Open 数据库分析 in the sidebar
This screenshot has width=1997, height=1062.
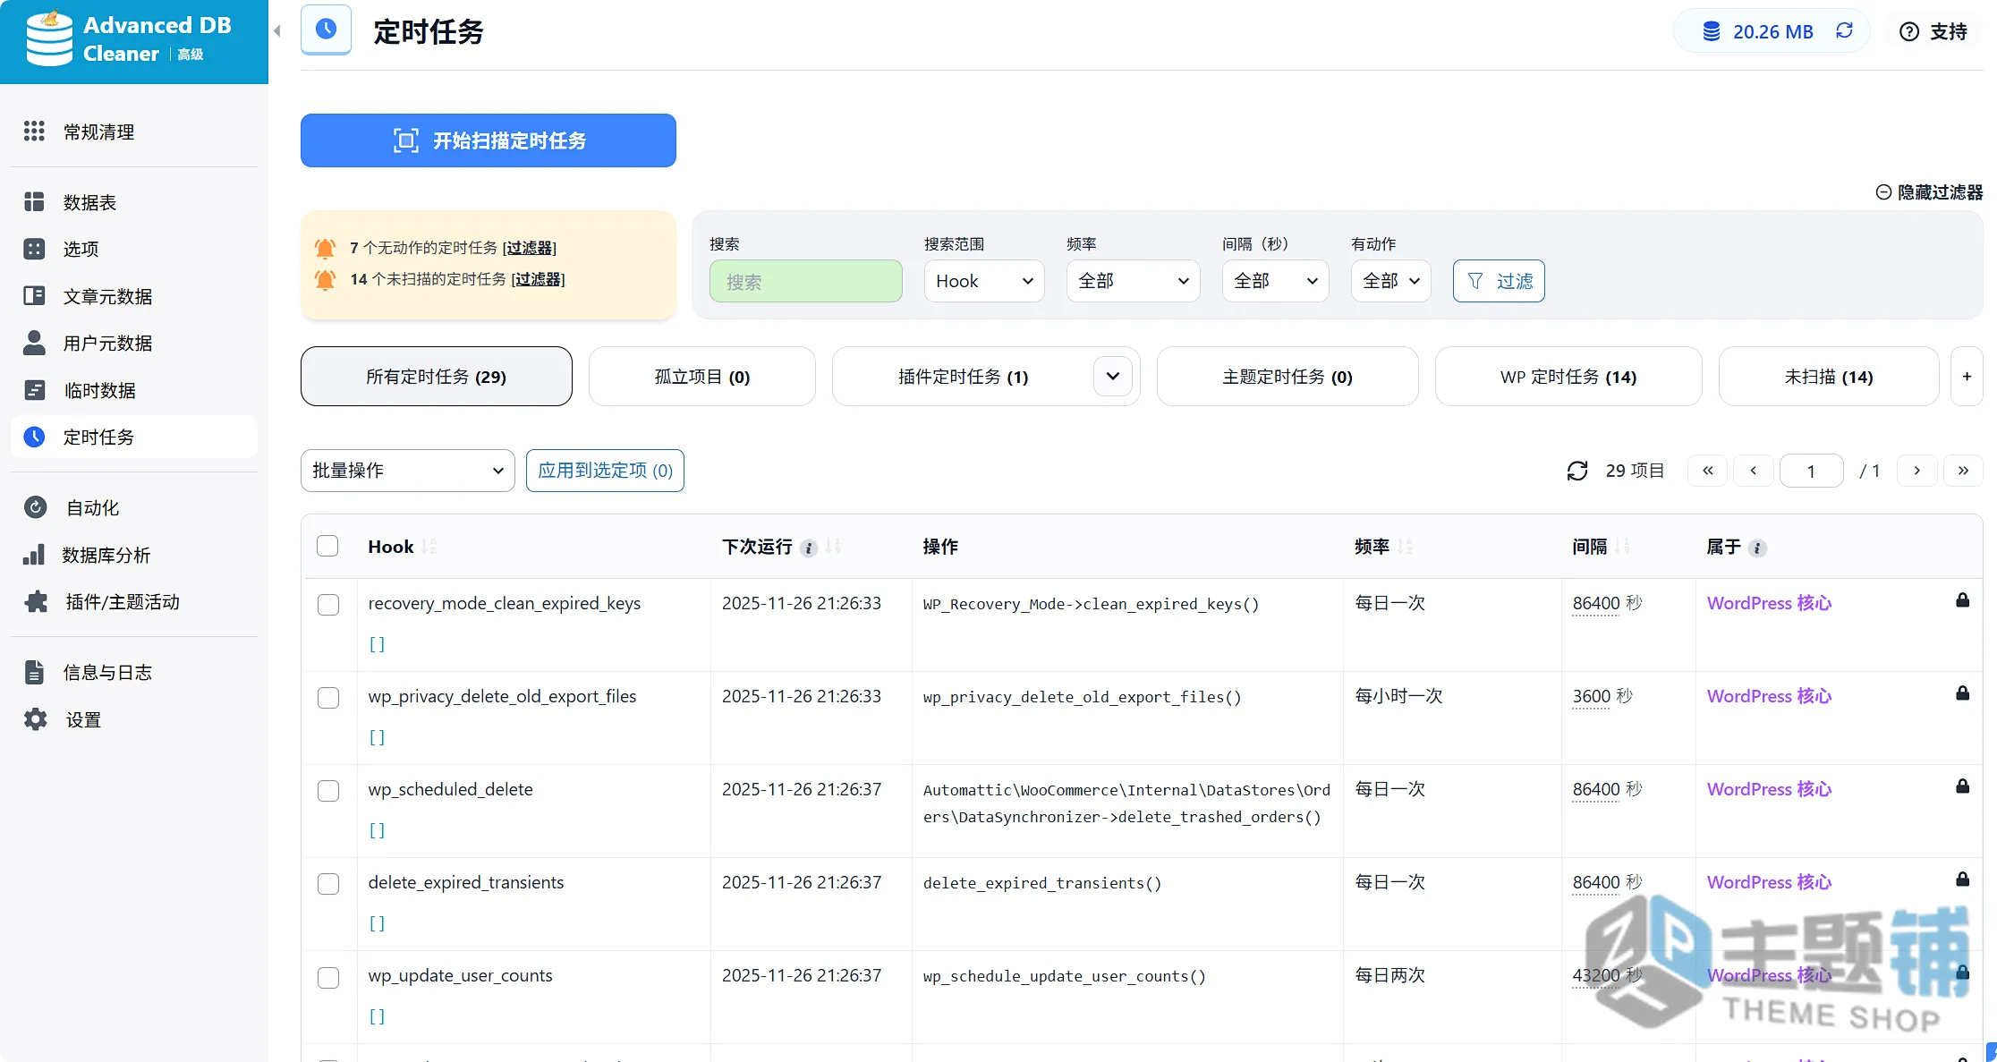tap(134, 555)
